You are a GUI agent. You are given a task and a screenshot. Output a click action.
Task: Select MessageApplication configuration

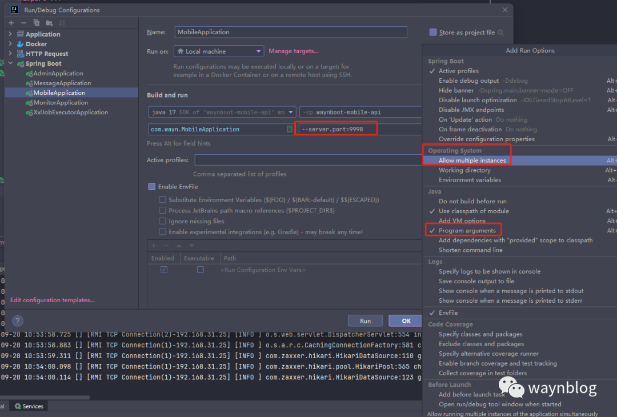pyautogui.click(x=62, y=83)
